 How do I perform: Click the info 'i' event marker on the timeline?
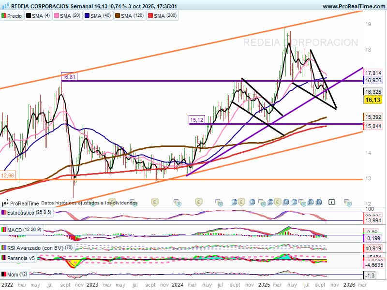pyautogui.click(x=332, y=201)
